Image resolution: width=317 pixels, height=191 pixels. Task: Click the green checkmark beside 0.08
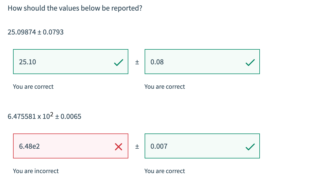tap(250, 62)
